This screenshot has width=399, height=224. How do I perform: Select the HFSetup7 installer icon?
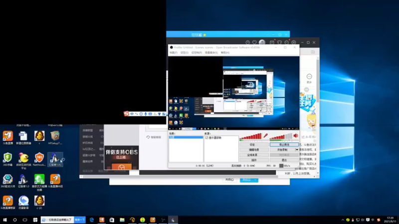tap(55, 138)
